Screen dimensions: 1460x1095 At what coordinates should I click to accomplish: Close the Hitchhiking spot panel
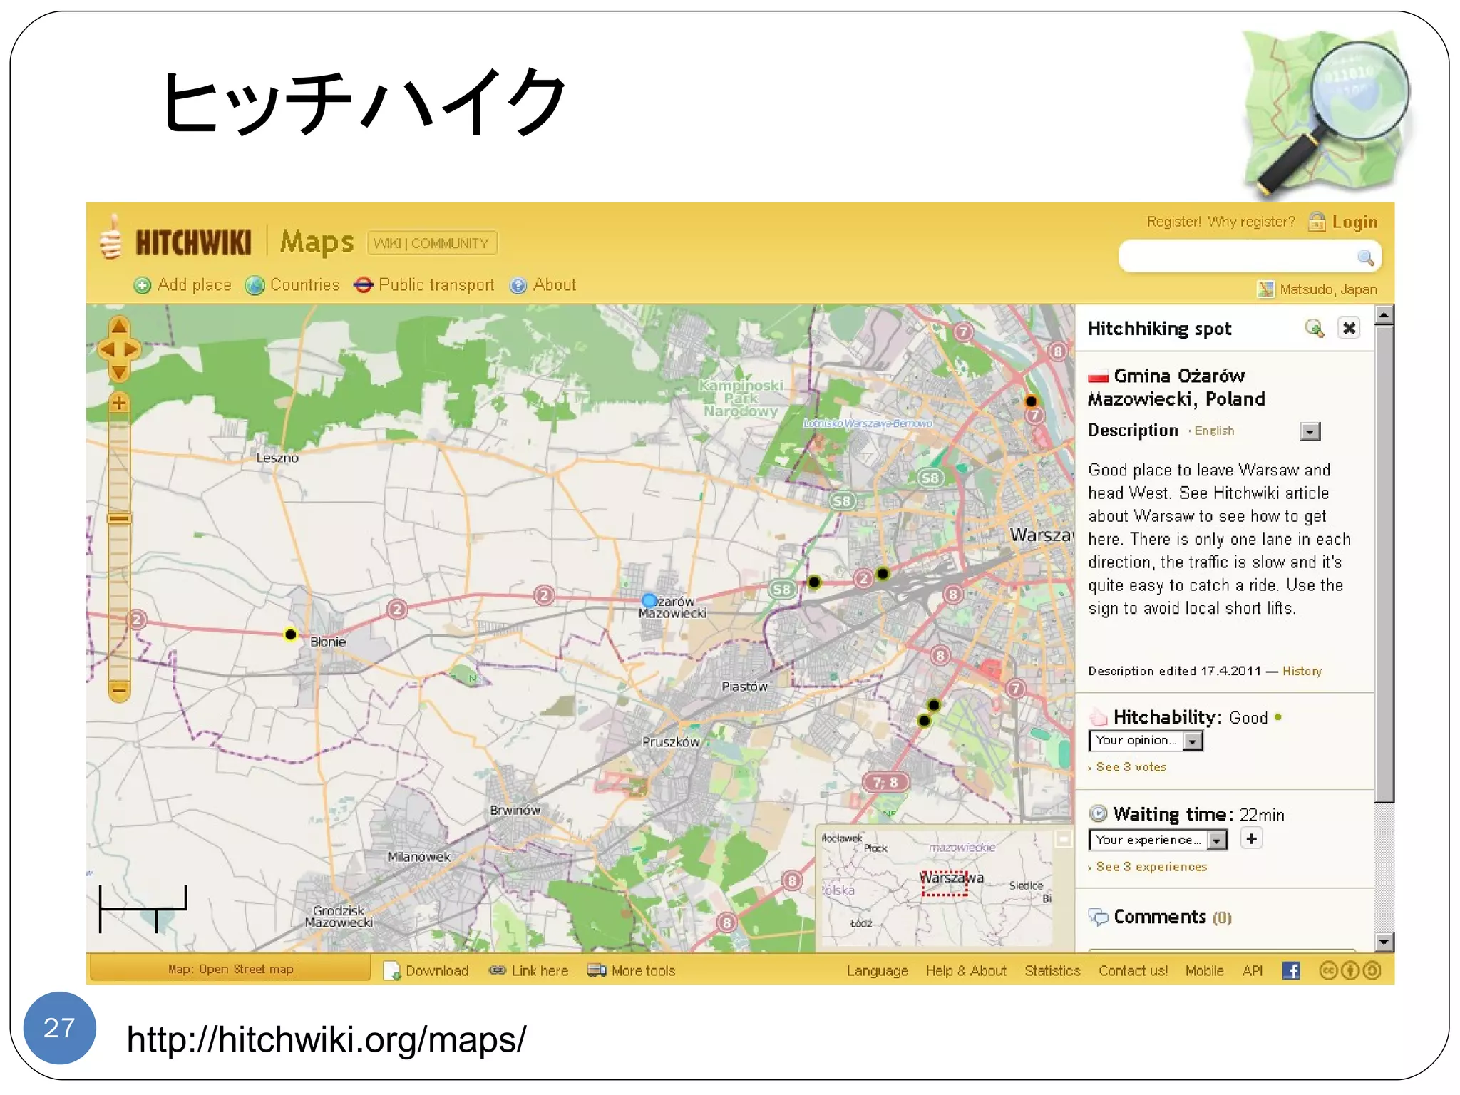coord(1349,328)
